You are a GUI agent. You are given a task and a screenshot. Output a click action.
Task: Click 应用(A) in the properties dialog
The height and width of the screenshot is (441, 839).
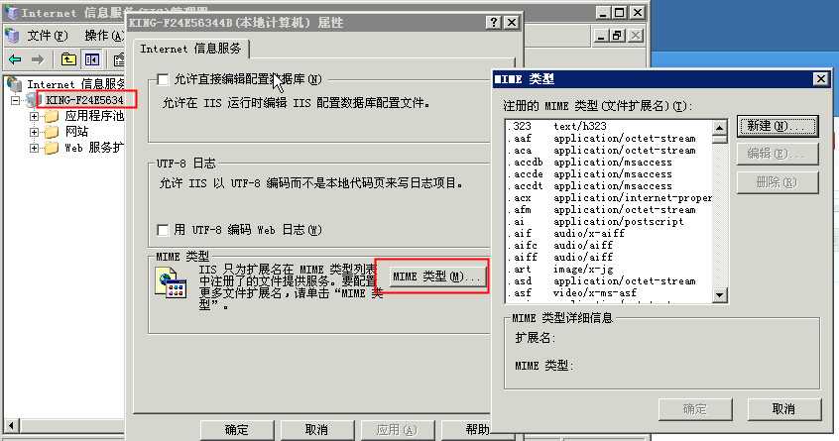click(397, 430)
